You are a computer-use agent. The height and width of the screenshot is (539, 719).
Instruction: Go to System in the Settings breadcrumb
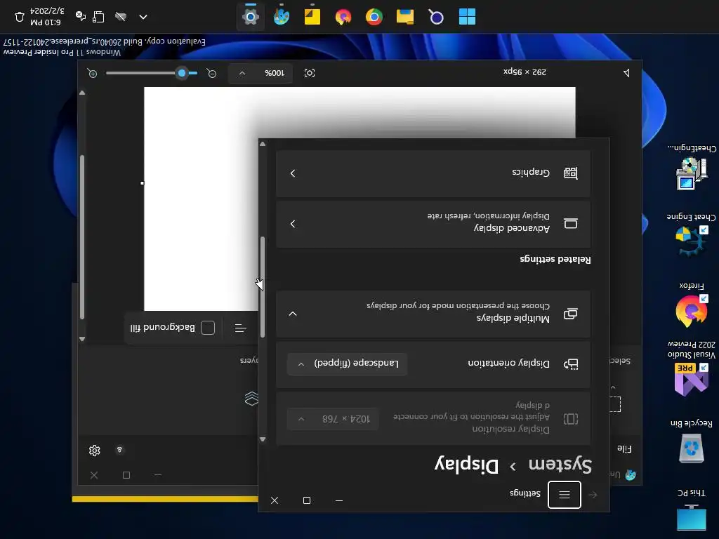(x=560, y=465)
